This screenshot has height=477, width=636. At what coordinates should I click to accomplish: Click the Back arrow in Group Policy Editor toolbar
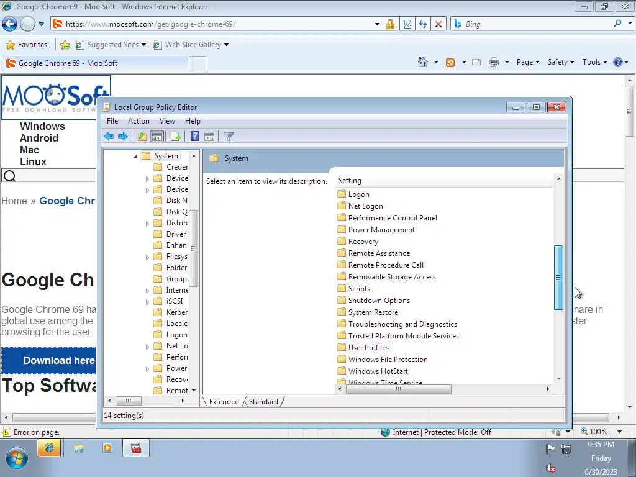(108, 137)
